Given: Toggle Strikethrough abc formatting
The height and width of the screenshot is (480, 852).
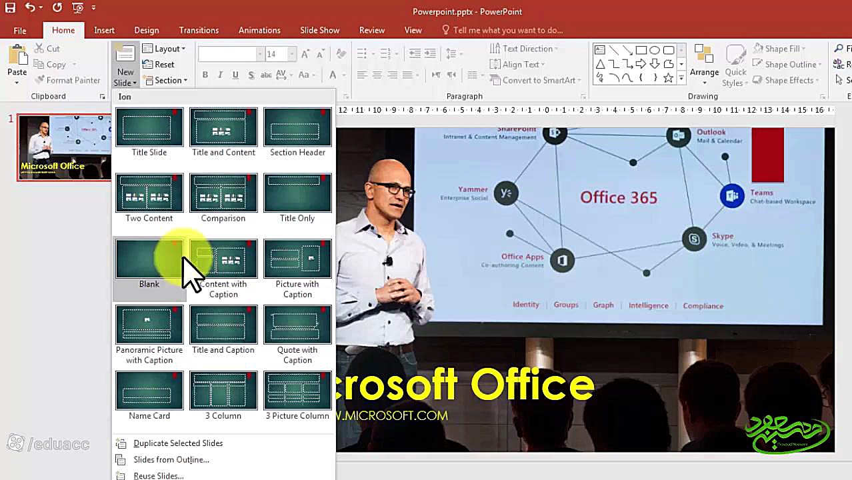Looking at the screenshot, I should point(266,75).
